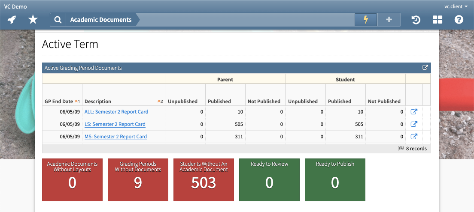This screenshot has width=474, height=212.
Task: Open LS: Semester 2 Report Card link
Action: point(115,124)
